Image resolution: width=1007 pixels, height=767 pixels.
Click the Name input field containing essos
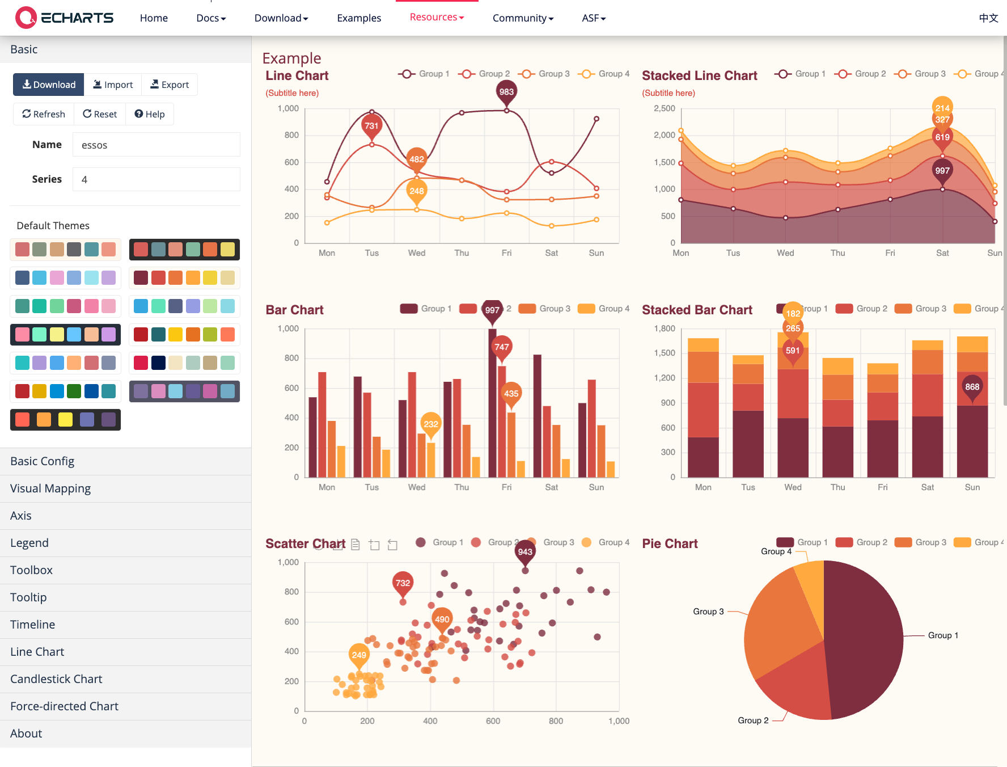tap(156, 144)
